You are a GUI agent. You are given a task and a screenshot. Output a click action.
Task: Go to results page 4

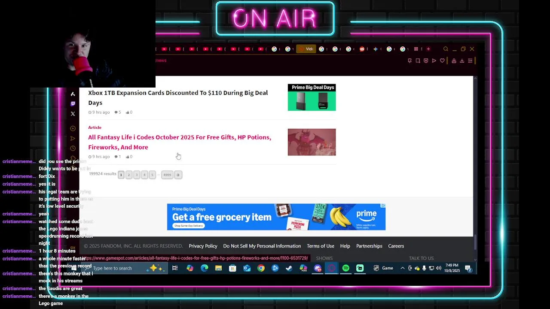coord(144,175)
